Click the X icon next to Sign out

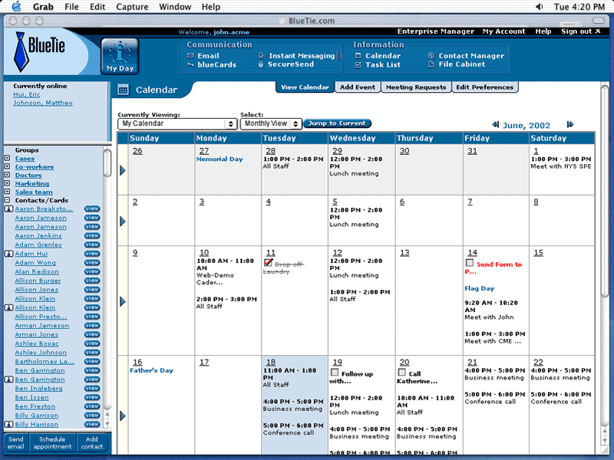point(598,31)
